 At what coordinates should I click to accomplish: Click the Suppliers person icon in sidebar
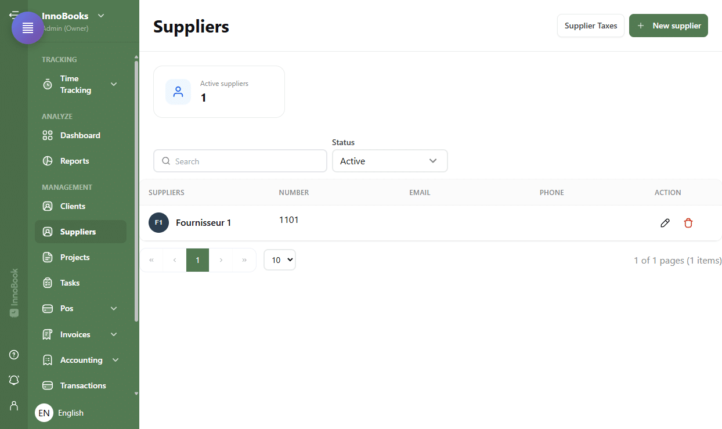tap(48, 232)
